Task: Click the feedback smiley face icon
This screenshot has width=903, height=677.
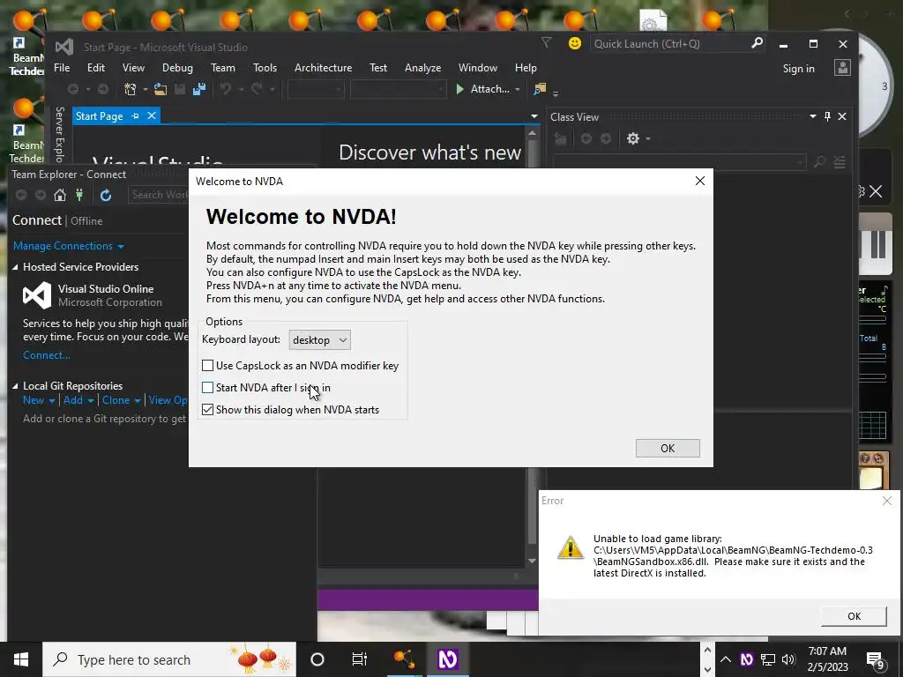Action: [574, 44]
